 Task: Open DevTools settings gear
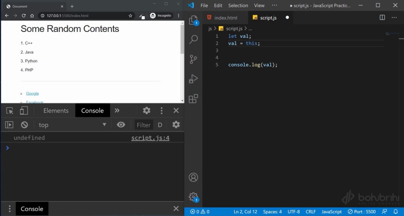coord(147,111)
